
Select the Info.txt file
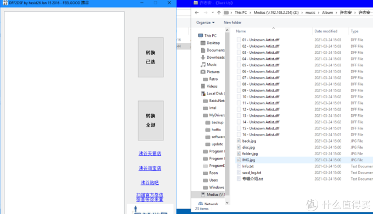248,166
